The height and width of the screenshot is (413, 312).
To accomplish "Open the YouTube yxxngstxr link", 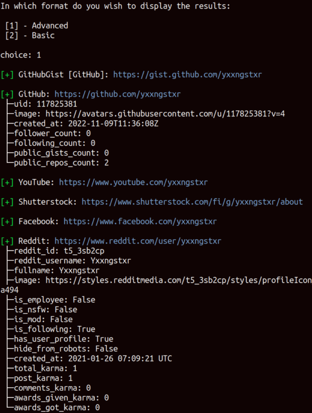I will pos(133,182).
